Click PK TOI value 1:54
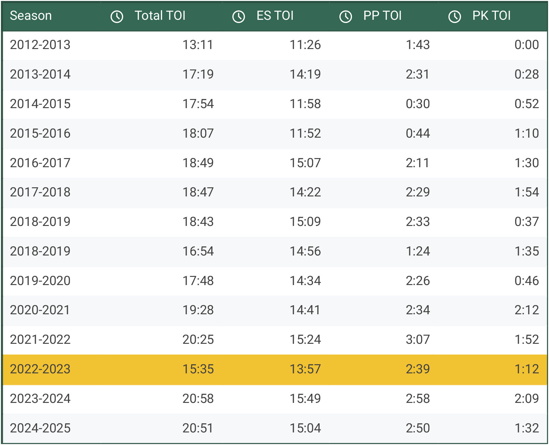549x445 pixels. (x=527, y=192)
